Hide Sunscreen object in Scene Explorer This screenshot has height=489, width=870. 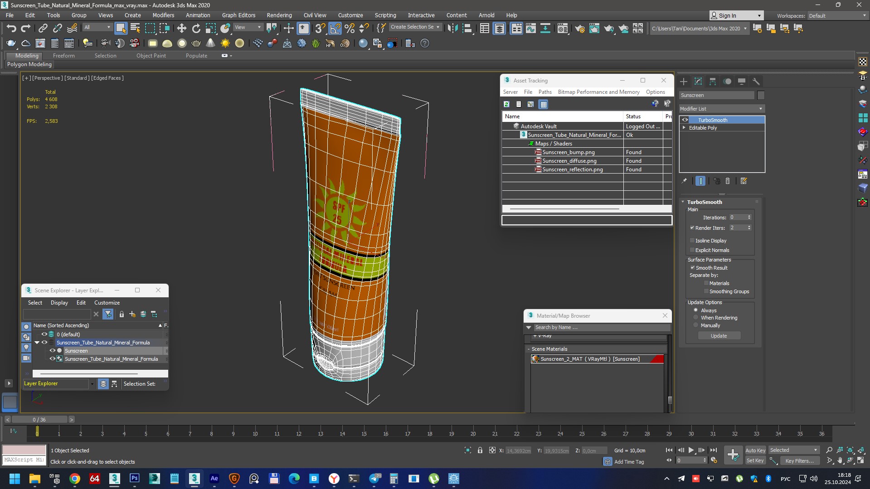click(52, 351)
